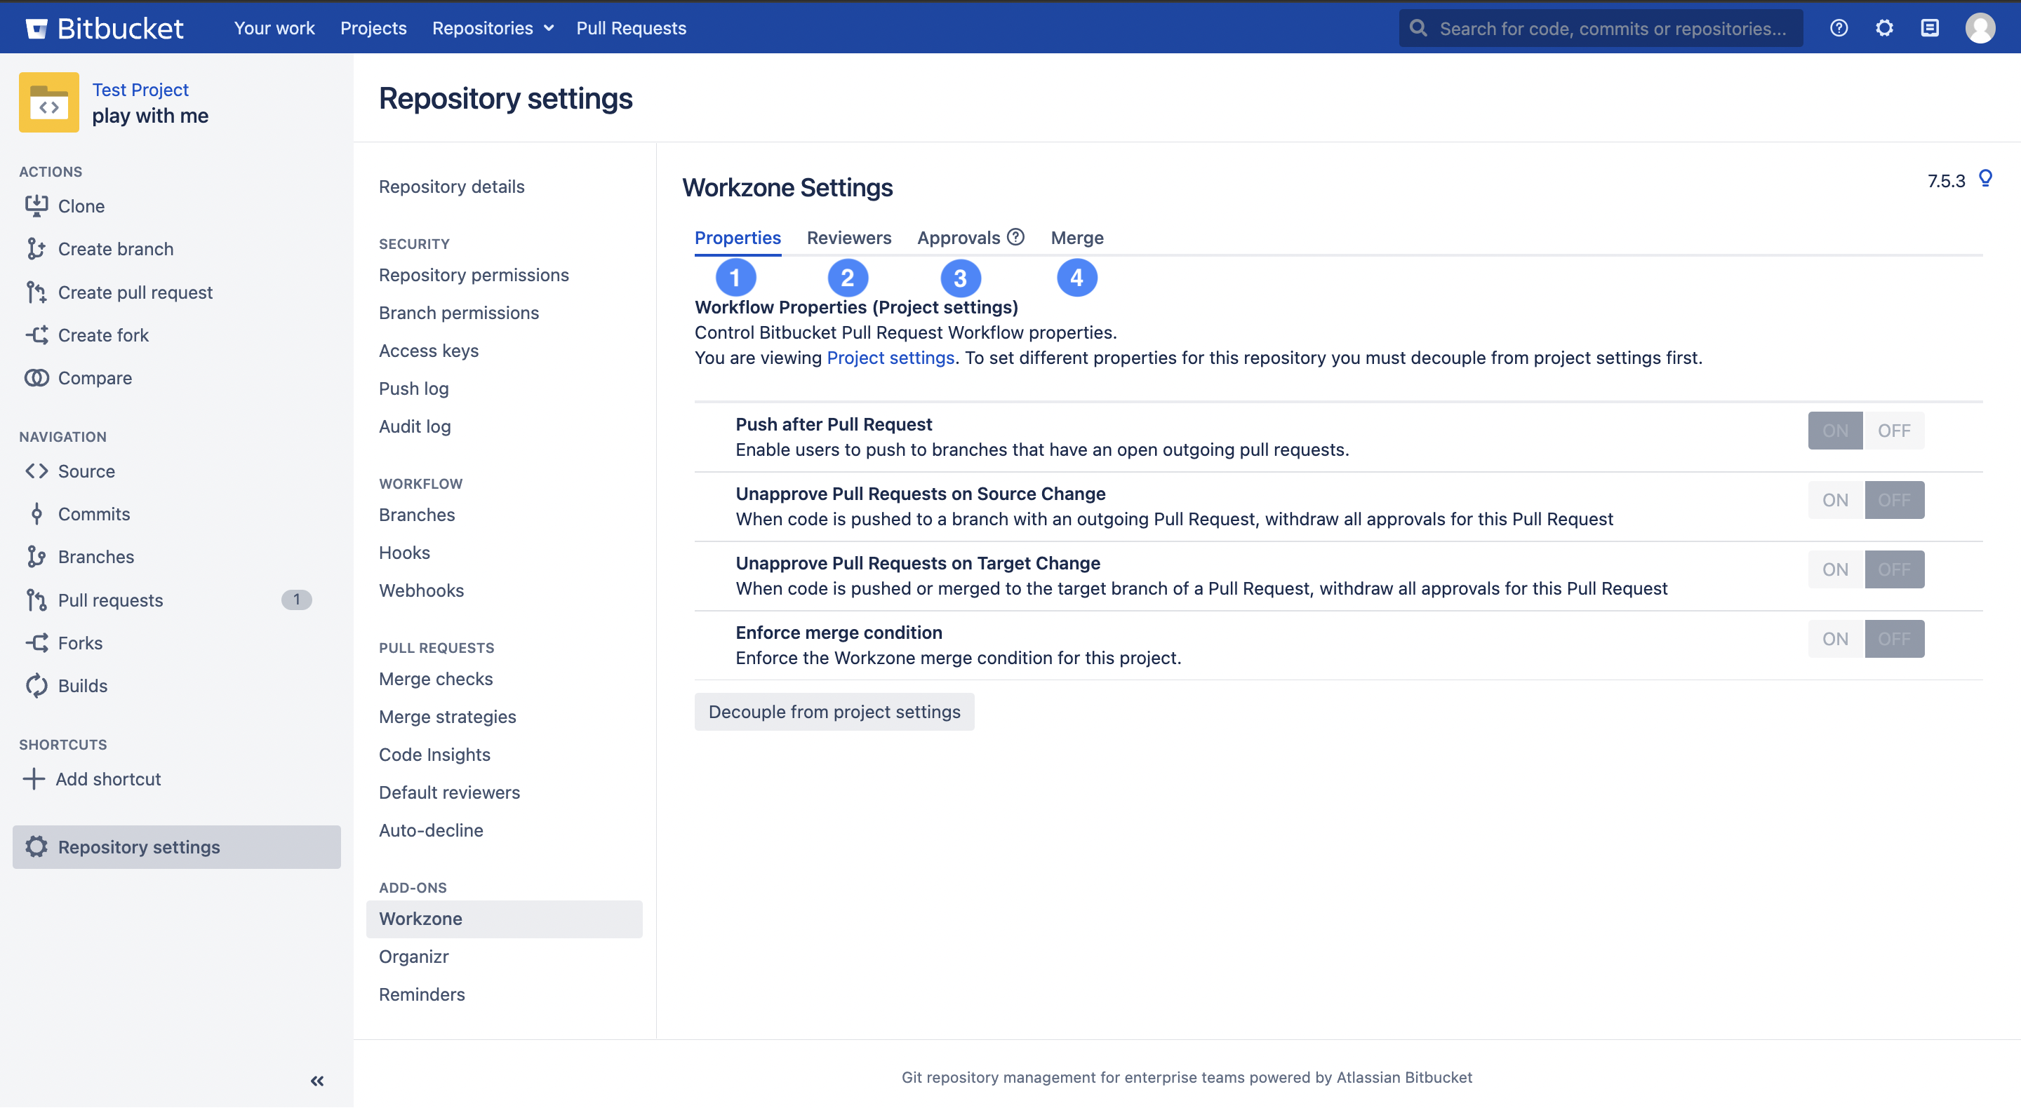Image resolution: width=2021 pixels, height=1108 pixels.
Task: Click the search for code input field
Action: (1601, 27)
